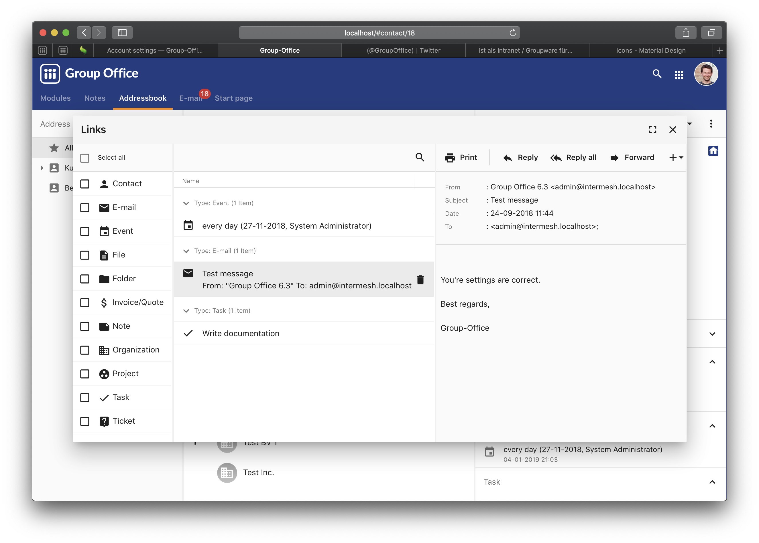This screenshot has width=759, height=543.
Task: Maximize the Links dialog to fullscreen
Action: (x=652, y=130)
